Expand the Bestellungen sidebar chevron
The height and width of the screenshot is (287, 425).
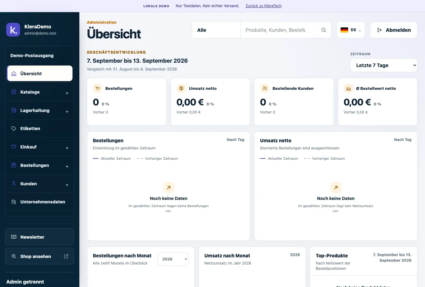pos(67,166)
